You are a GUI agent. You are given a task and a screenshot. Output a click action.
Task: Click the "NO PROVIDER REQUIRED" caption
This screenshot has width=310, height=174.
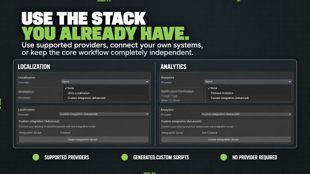pyautogui.click(x=255, y=157)
